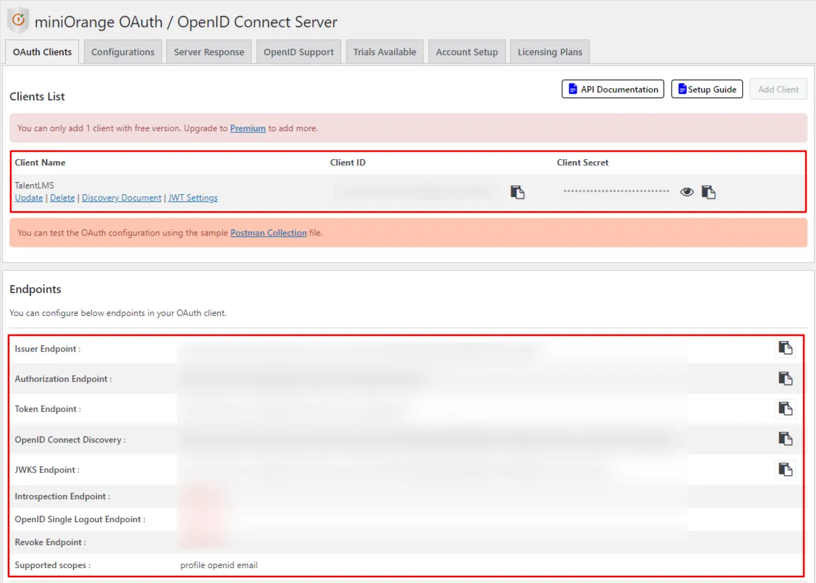Switch to the Configurations tab
The height and width of the screenshot is (583, 816).
click(x=123, y=52)
